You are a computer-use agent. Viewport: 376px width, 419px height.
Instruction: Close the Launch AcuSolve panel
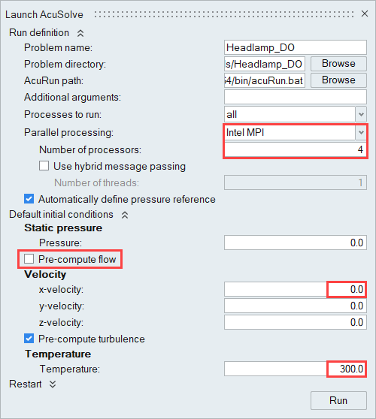[365, 14]
